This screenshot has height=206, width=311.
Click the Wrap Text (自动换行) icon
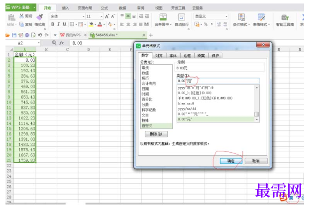tap(182, 17)
